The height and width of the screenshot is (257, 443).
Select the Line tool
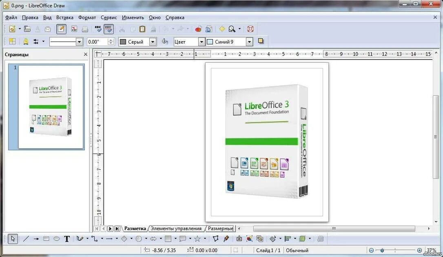(26, 239)
